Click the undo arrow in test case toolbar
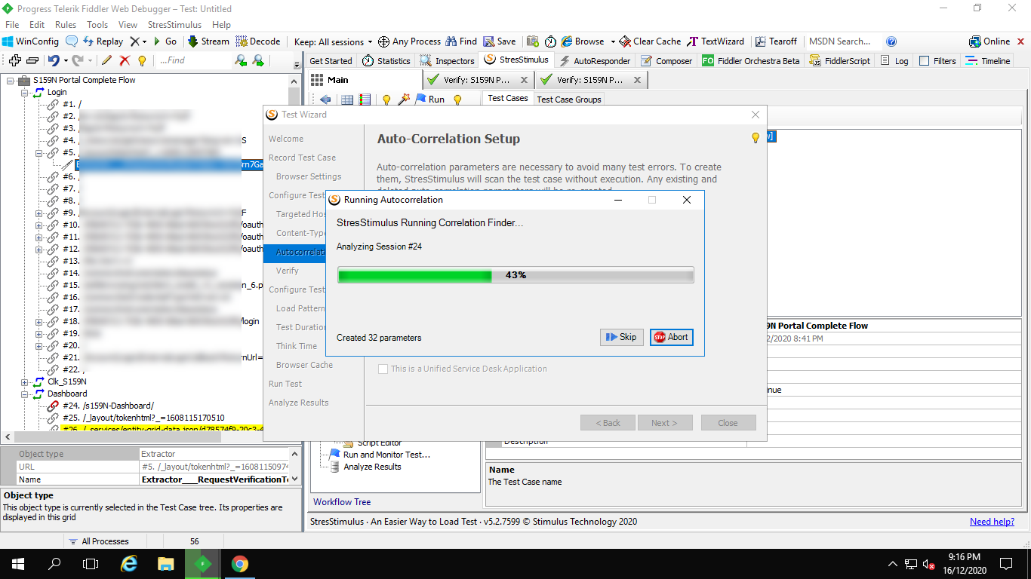Image resolution: width=1031 pixels, height=579 pixels. coord(54,60)
